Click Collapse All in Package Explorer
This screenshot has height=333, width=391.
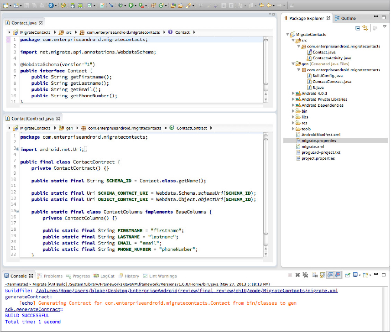pyautogui.click(x=358, y=28)
